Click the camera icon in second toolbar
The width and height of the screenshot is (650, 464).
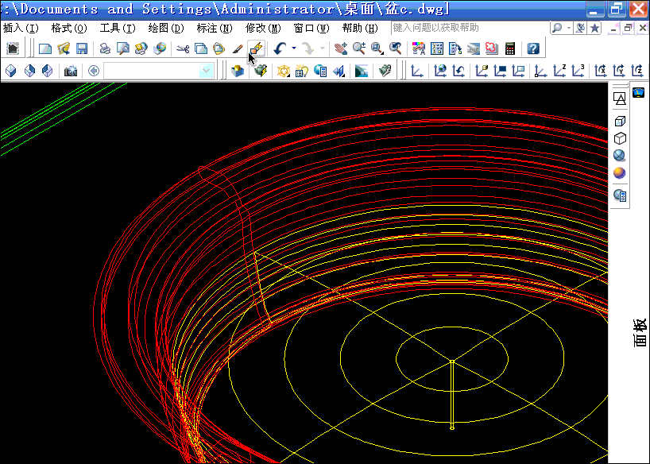coord(71,71)
